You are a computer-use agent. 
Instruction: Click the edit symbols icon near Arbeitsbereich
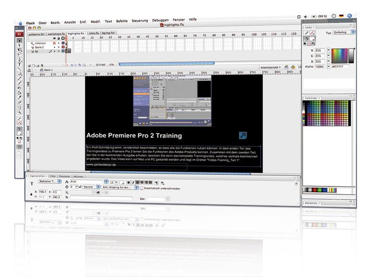point(293,67)
